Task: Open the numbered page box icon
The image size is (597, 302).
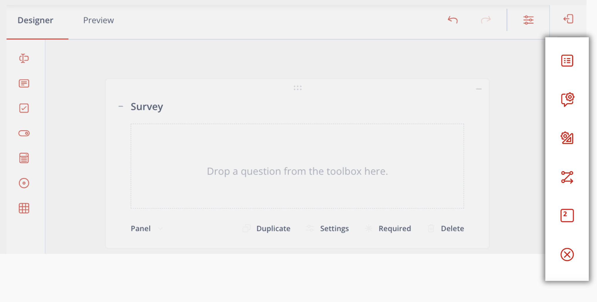Action: coord(567,216)
